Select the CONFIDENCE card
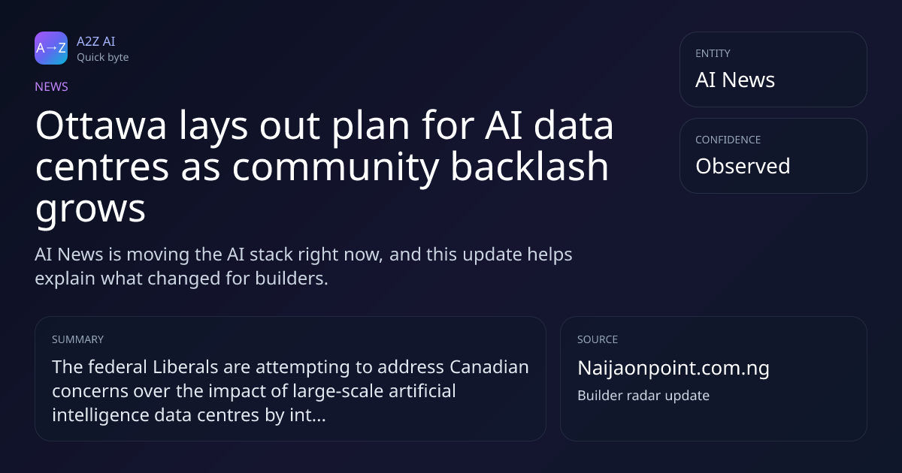 click(x=773, y=155)
